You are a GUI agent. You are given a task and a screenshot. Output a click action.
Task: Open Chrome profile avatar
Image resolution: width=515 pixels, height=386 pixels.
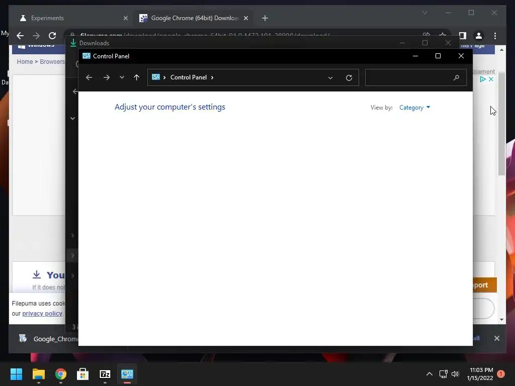[x=479, y=36]
